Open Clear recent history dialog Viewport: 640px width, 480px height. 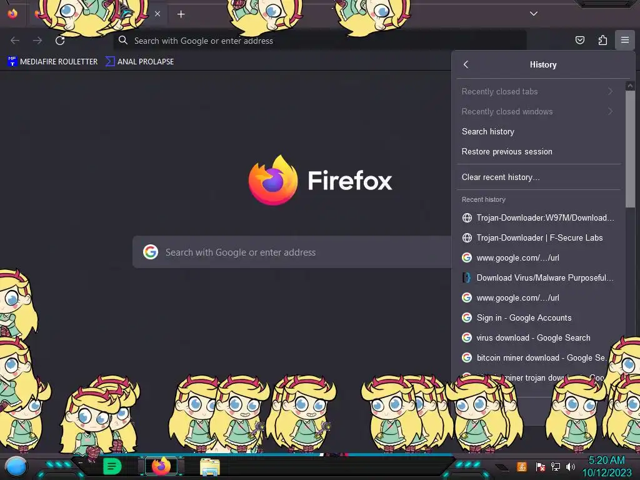coord(538,177)
